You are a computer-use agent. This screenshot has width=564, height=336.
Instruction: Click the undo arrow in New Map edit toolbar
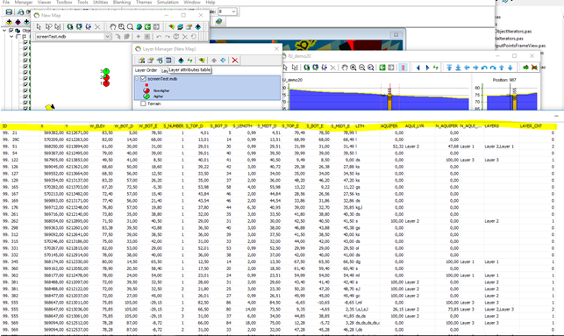pos(159,36)
